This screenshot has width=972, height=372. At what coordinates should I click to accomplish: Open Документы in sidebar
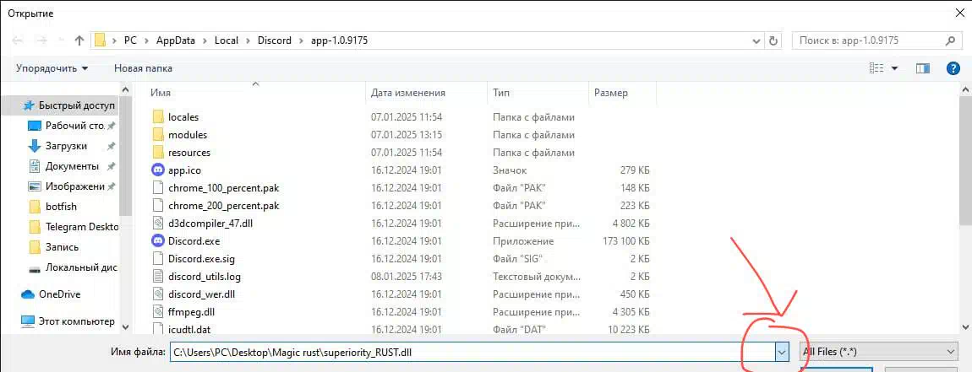[x=72, y=166]
